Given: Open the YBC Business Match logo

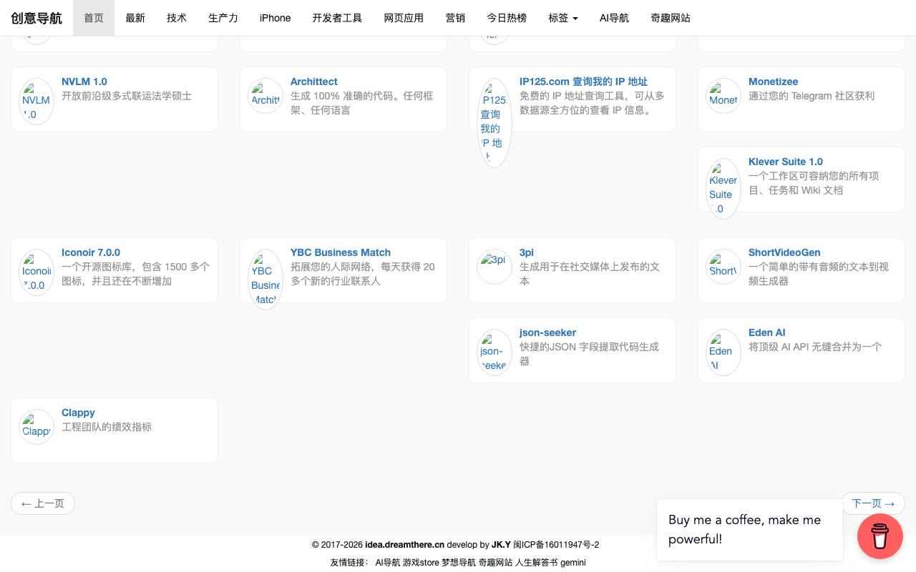Looking at the screenshot, I should [x=265, y=280].
